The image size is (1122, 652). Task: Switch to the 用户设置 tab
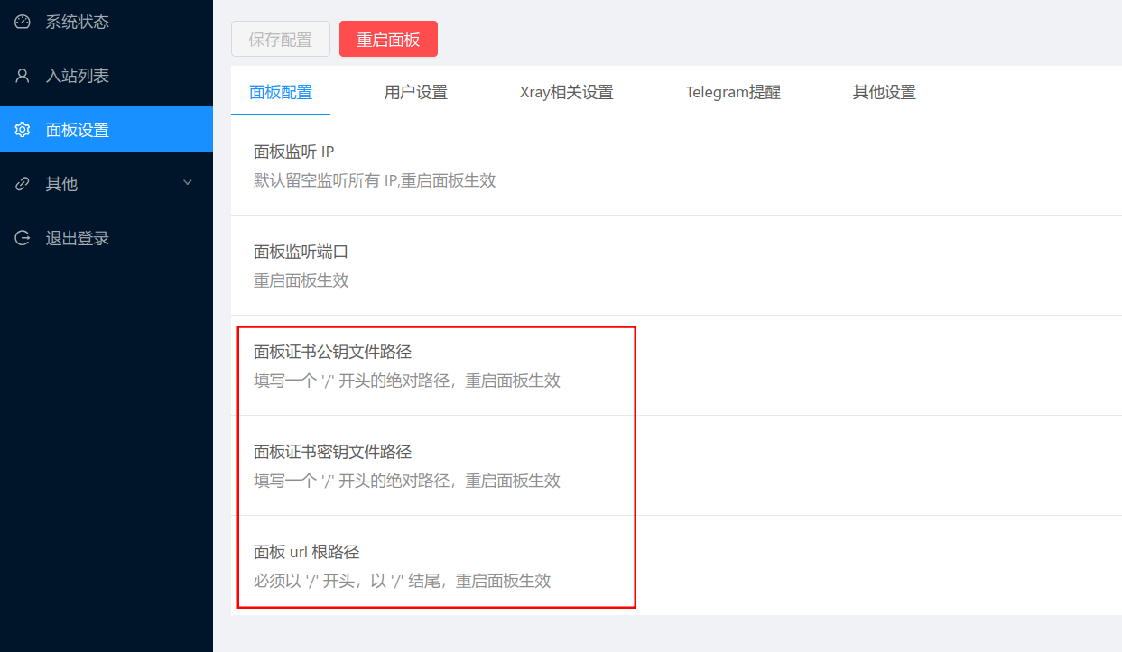point(416,92)
